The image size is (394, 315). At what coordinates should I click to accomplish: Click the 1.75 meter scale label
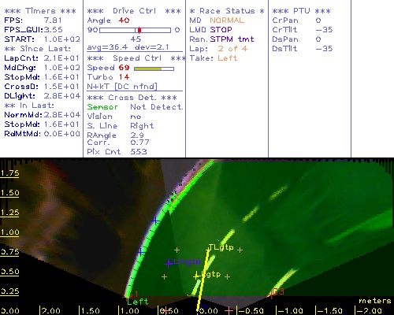(x=9, y=173)
